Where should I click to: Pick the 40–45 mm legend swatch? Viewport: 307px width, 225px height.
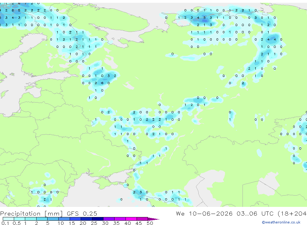click(x=131, y=219)
